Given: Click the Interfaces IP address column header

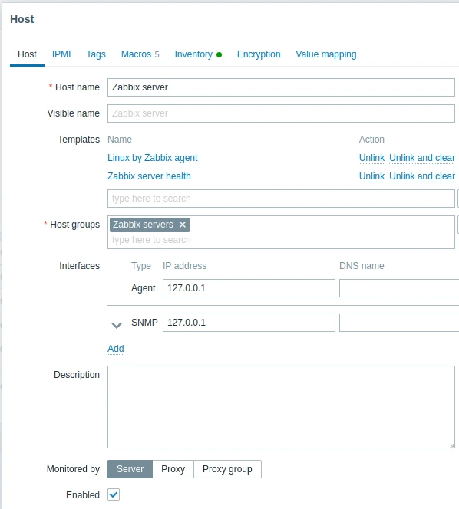Looking at the screenshot, I should [185, 266].
